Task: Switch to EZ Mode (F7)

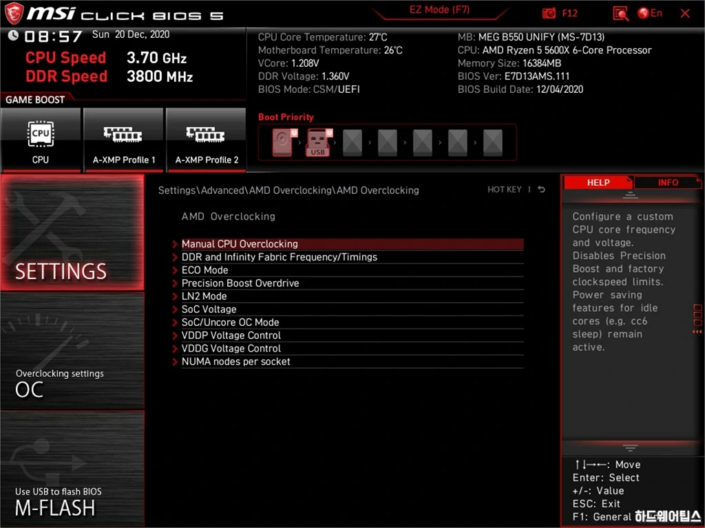Action: [439, 10]
